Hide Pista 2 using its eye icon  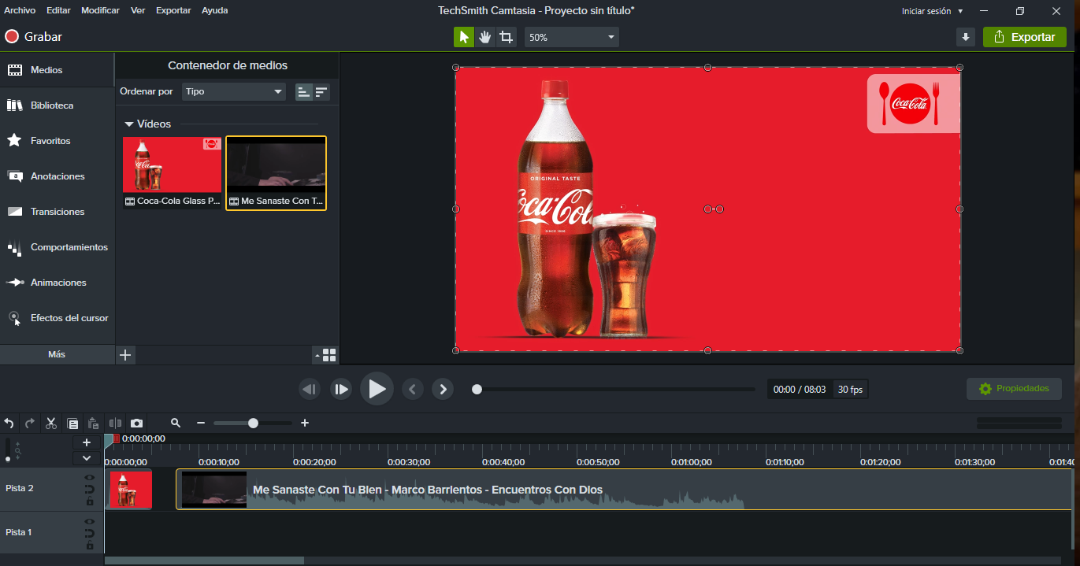click(x=90, y=477)
